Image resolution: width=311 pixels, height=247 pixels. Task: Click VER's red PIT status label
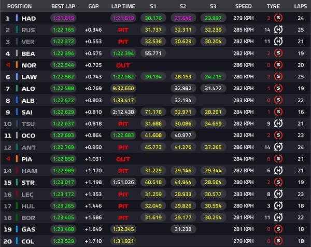(x=123, y=42)
